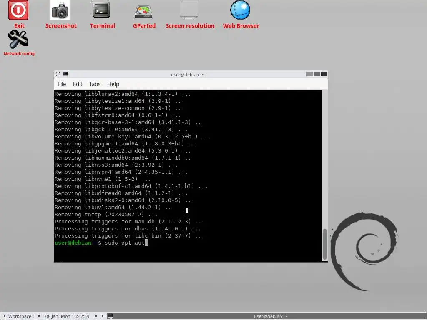Click line 'Removing libnvme1 (1.5-2)'

[x=103, y=179]
